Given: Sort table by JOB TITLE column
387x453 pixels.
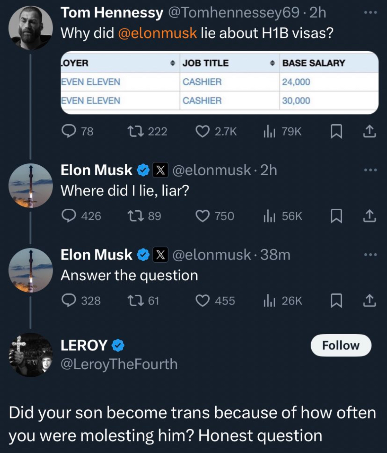Looking at the screenshot, I should click(205, 63).
